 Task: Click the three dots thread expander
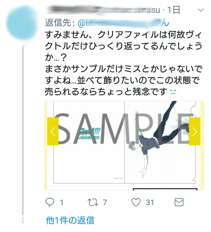(23, 220)
